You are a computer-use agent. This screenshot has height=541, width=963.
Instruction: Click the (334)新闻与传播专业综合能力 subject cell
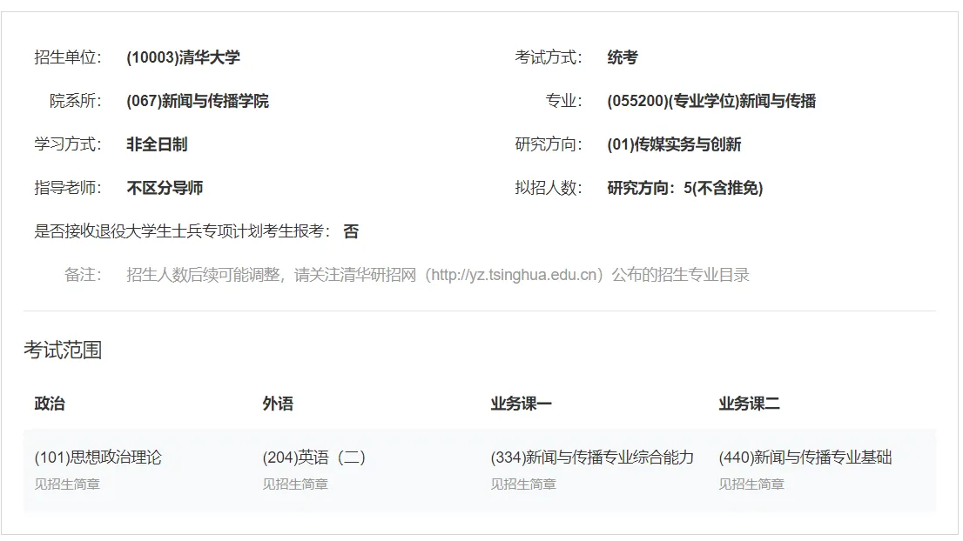click(x=592, y=458)
